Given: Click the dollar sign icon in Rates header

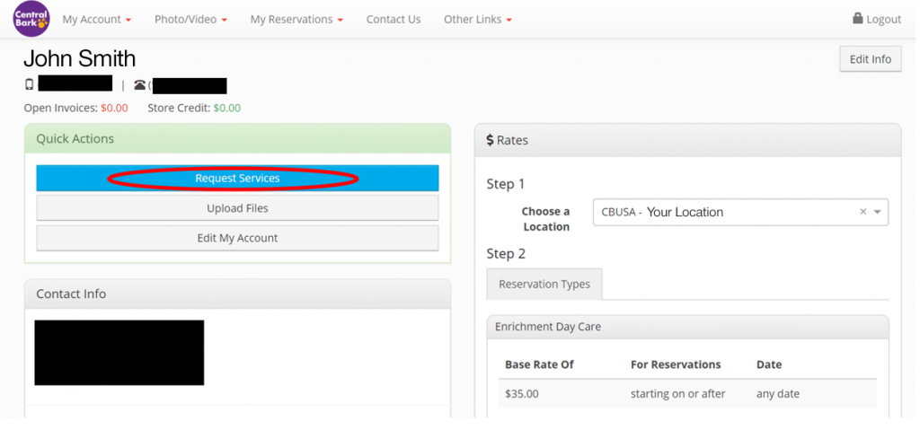Looking at the screenshot, I should pyautogui.click(x=490, y=140).
